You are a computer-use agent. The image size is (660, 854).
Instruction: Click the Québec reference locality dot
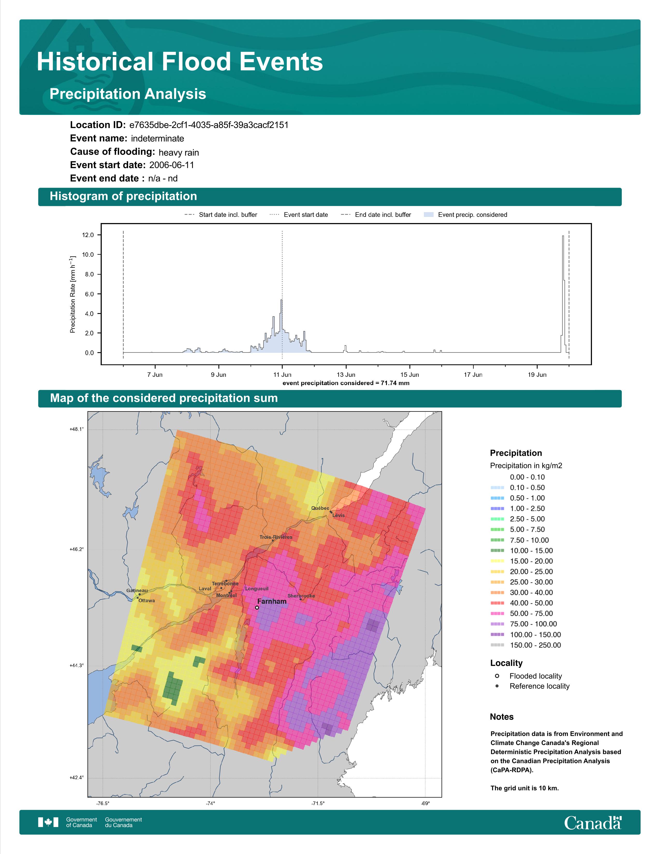point(331,512)
